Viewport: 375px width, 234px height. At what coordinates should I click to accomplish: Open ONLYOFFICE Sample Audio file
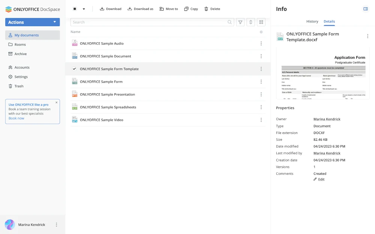pos(102,43)
